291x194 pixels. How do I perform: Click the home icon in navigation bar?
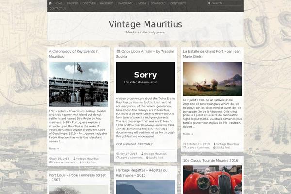(x=50, y=3)
